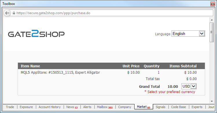This screenshot has width=217, height=113.
Task: Open the Language dropdown
Action: (188, 34)
